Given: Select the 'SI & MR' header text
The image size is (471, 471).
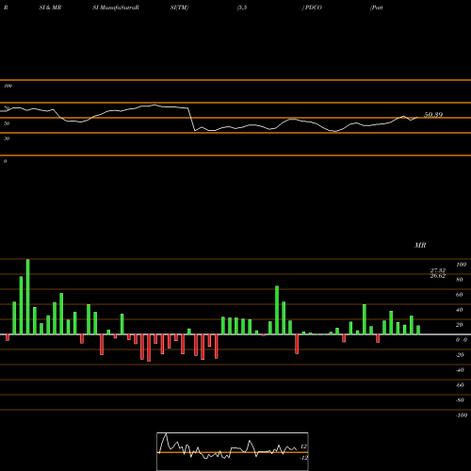Looking at the screenshot, I should click(x=50, y=8).
